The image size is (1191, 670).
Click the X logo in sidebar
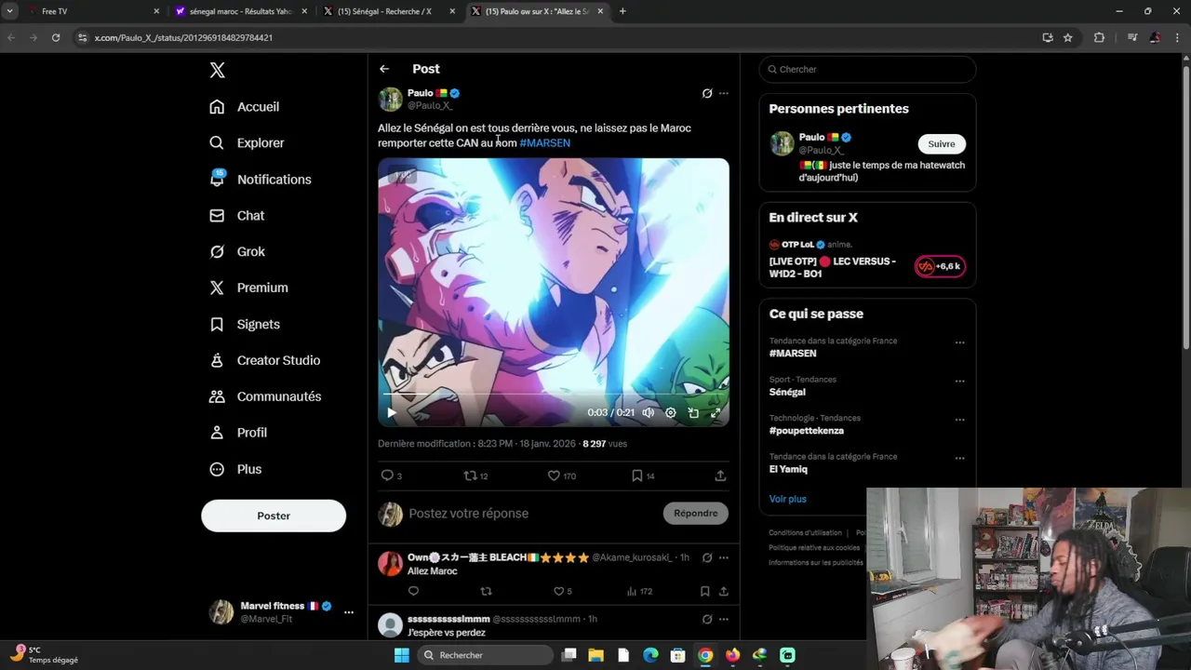217,70
